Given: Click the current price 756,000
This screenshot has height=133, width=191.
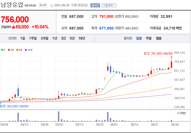Looking at the screenshot, I should point(15,19).
